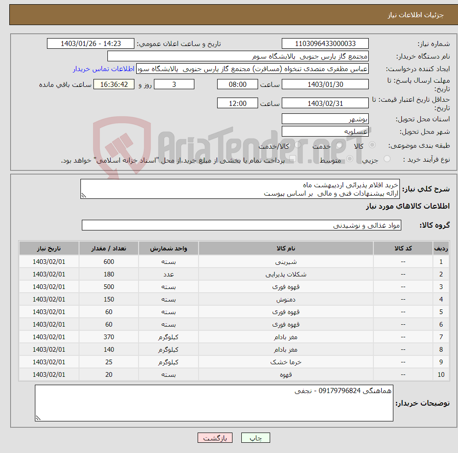This screenshot has height=453, width=458.
Task: Toggle the اسناد خزانه اسلامی payment checkbox
Action: click(x=292, y=159)
